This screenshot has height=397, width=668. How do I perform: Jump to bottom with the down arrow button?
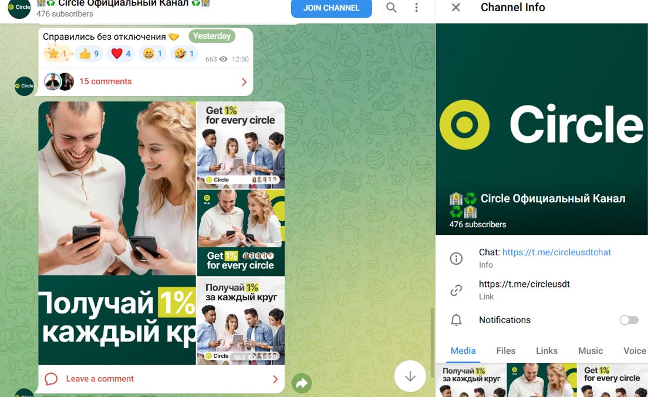point(410,376)
